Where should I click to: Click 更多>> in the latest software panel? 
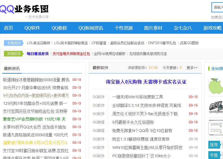[192, 68]
